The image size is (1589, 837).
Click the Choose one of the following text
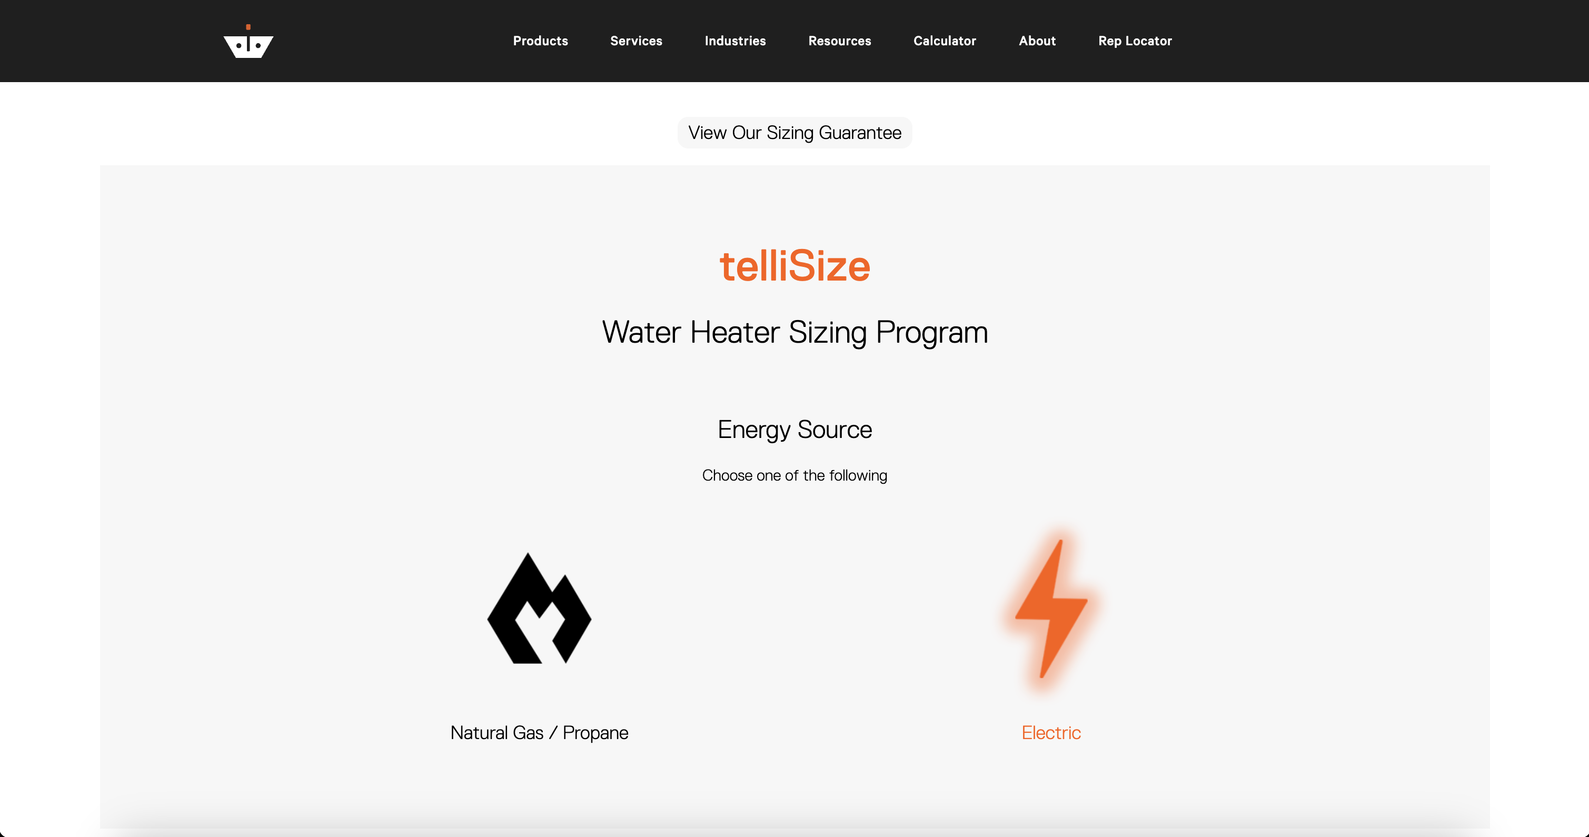pyautogui.click(x=794, y=475)
